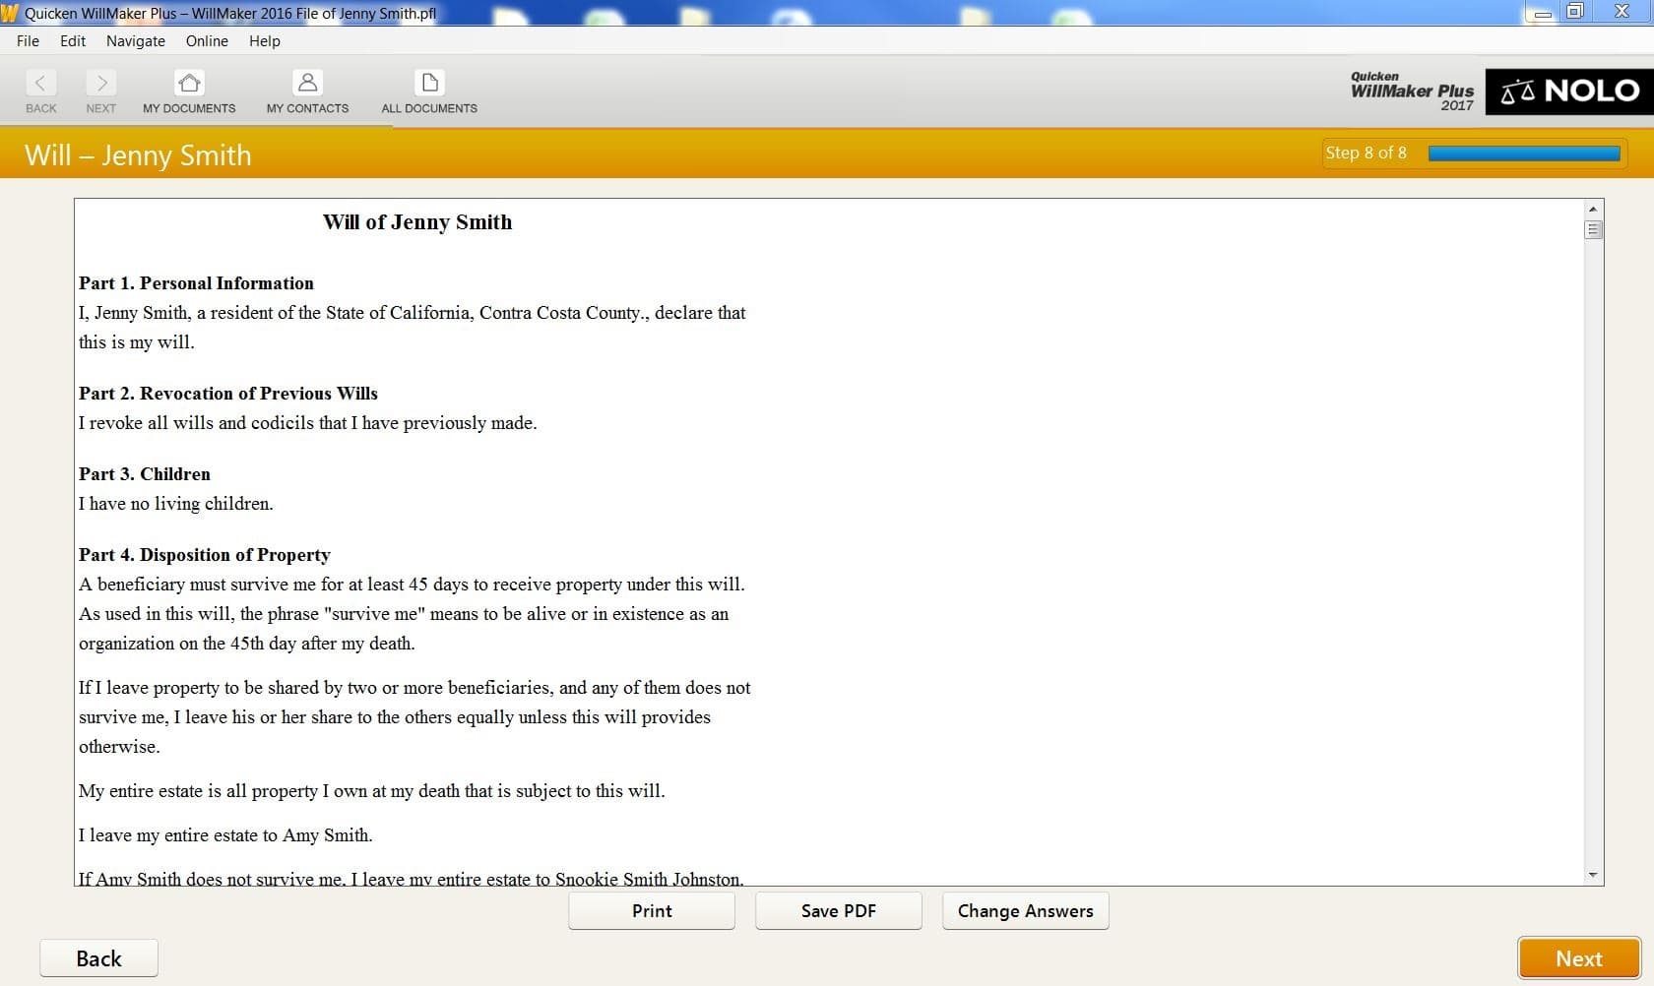Open My Documents home icon
1654x986 pixels.
pos(189,84)
